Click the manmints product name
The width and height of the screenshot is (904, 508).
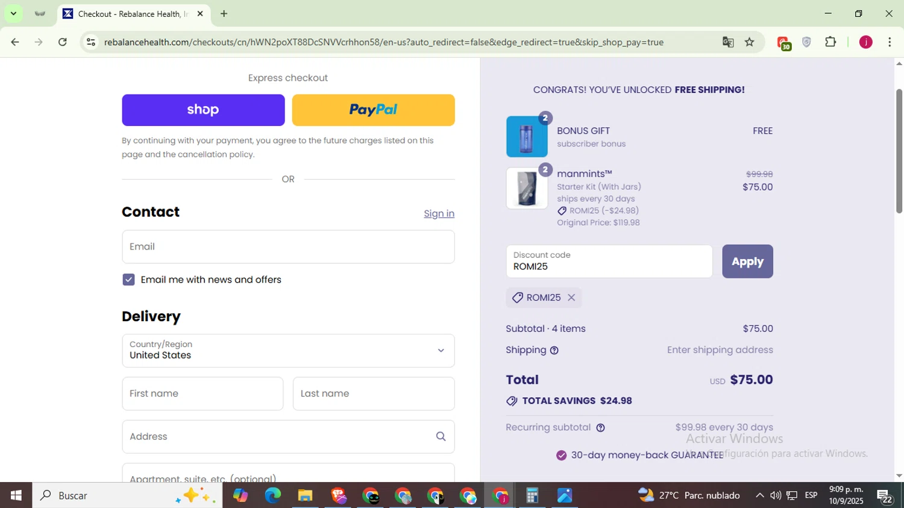click(584, 174)
